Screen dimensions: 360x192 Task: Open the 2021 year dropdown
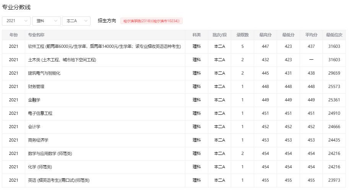tap(16, 21)
